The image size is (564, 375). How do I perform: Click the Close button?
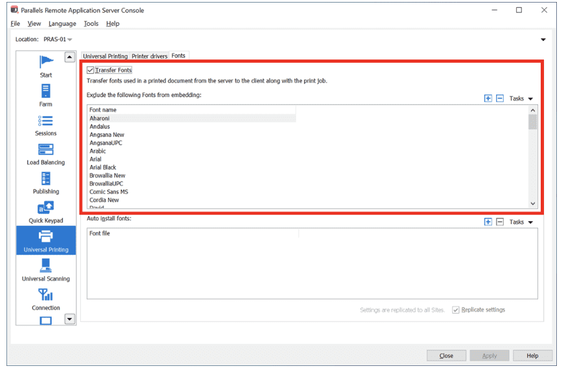point(446,356)
